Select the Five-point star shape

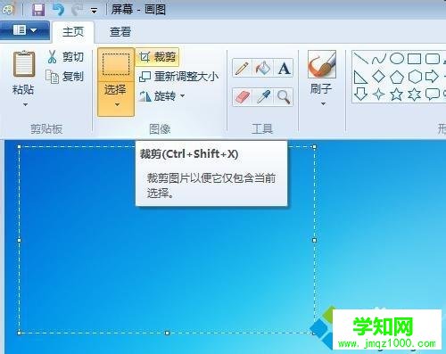pyautogui.click(x=397, y=95)
